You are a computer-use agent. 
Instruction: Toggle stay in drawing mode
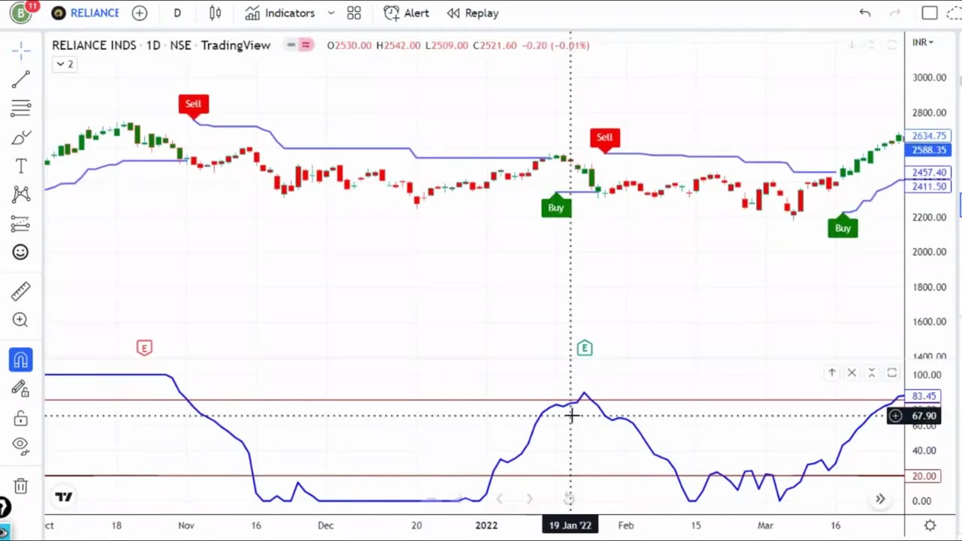(x=21, y=388)
